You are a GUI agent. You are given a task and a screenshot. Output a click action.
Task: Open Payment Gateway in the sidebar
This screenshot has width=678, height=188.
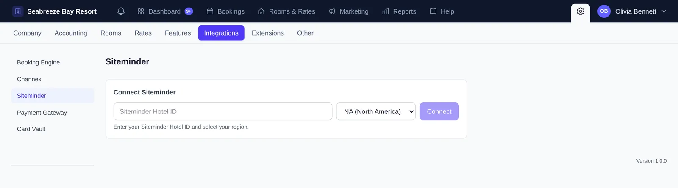(53, 113)
